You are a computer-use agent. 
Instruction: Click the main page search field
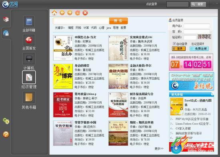click(81, 21)
